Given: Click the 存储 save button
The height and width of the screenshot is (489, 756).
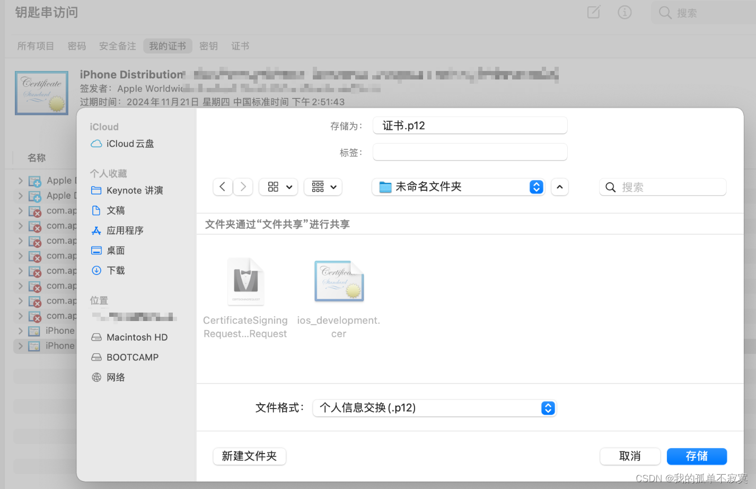Looking at the screenshot, I should click(x=697, y=456).
